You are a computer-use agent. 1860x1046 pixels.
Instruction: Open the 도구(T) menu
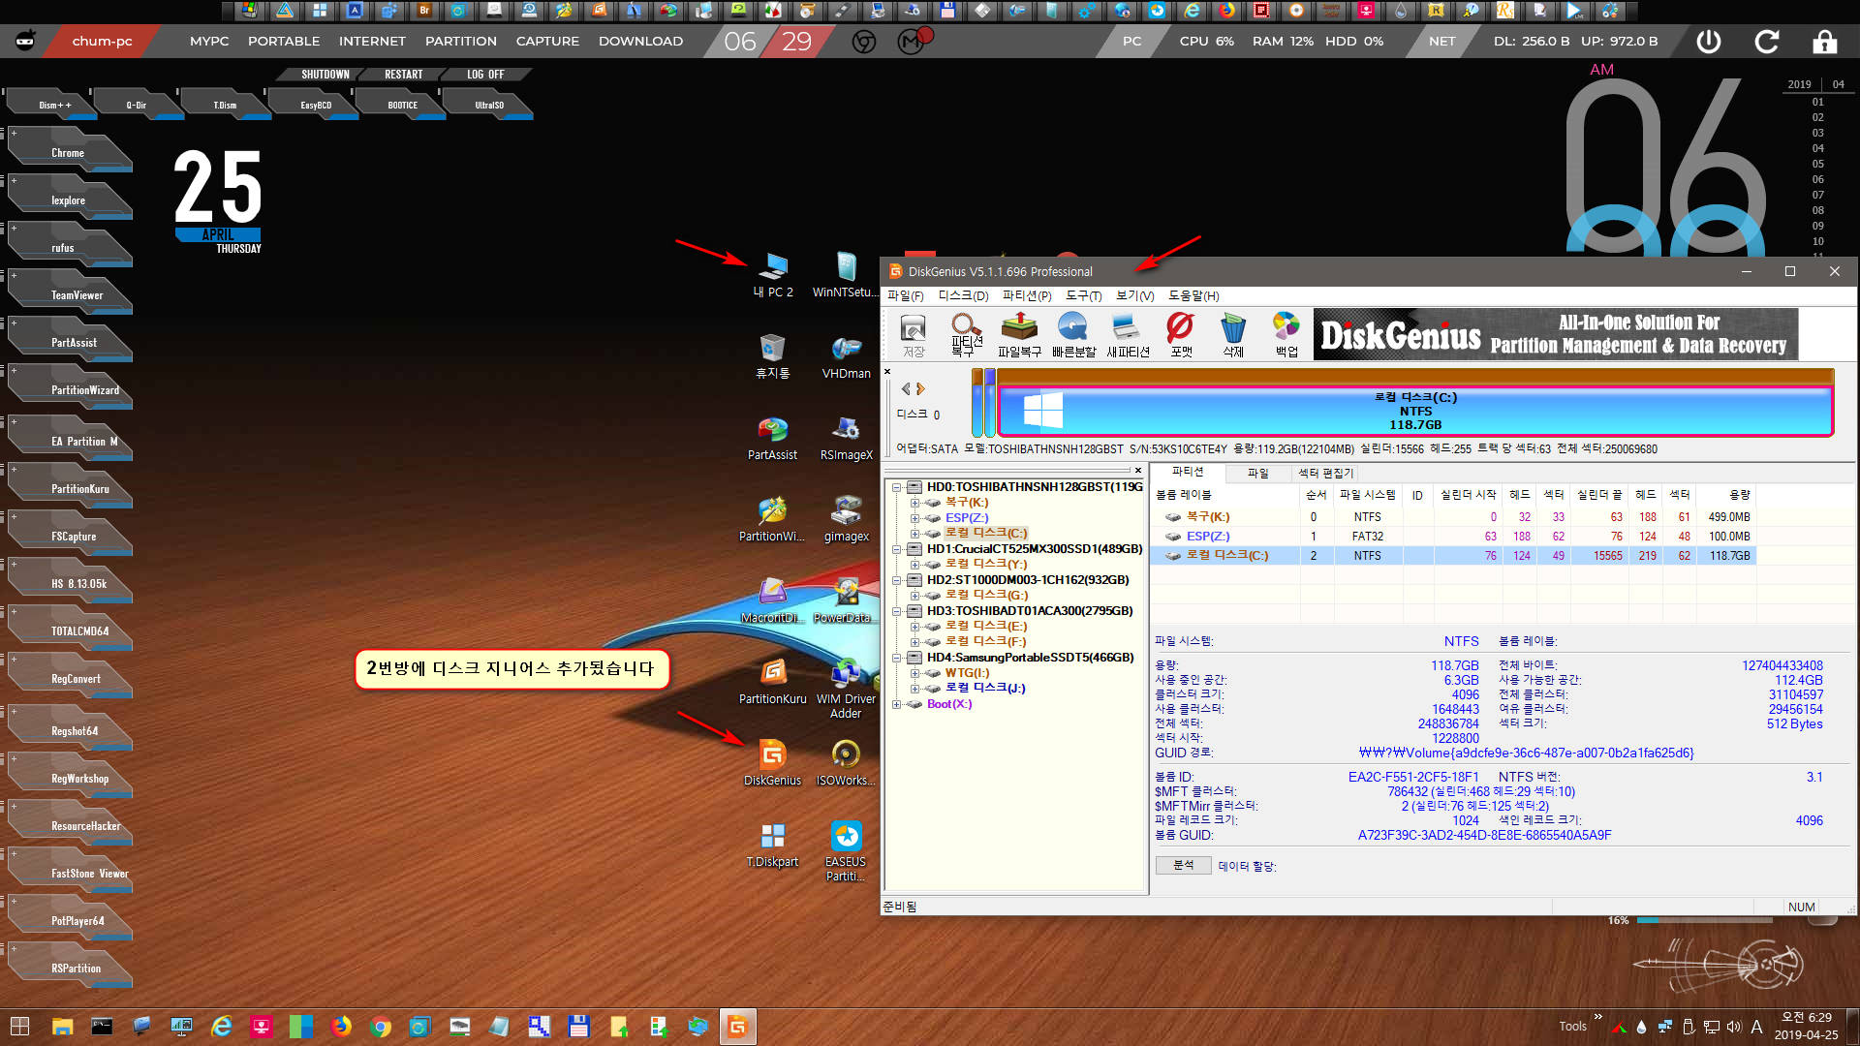pos(1084,295)
